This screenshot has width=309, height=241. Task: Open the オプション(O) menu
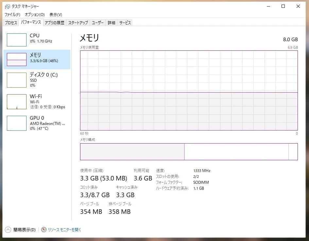pos(35,15)
